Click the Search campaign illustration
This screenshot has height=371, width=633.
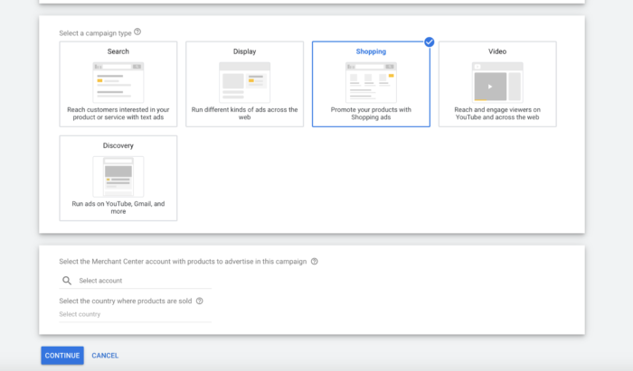(x=118, y=81)
